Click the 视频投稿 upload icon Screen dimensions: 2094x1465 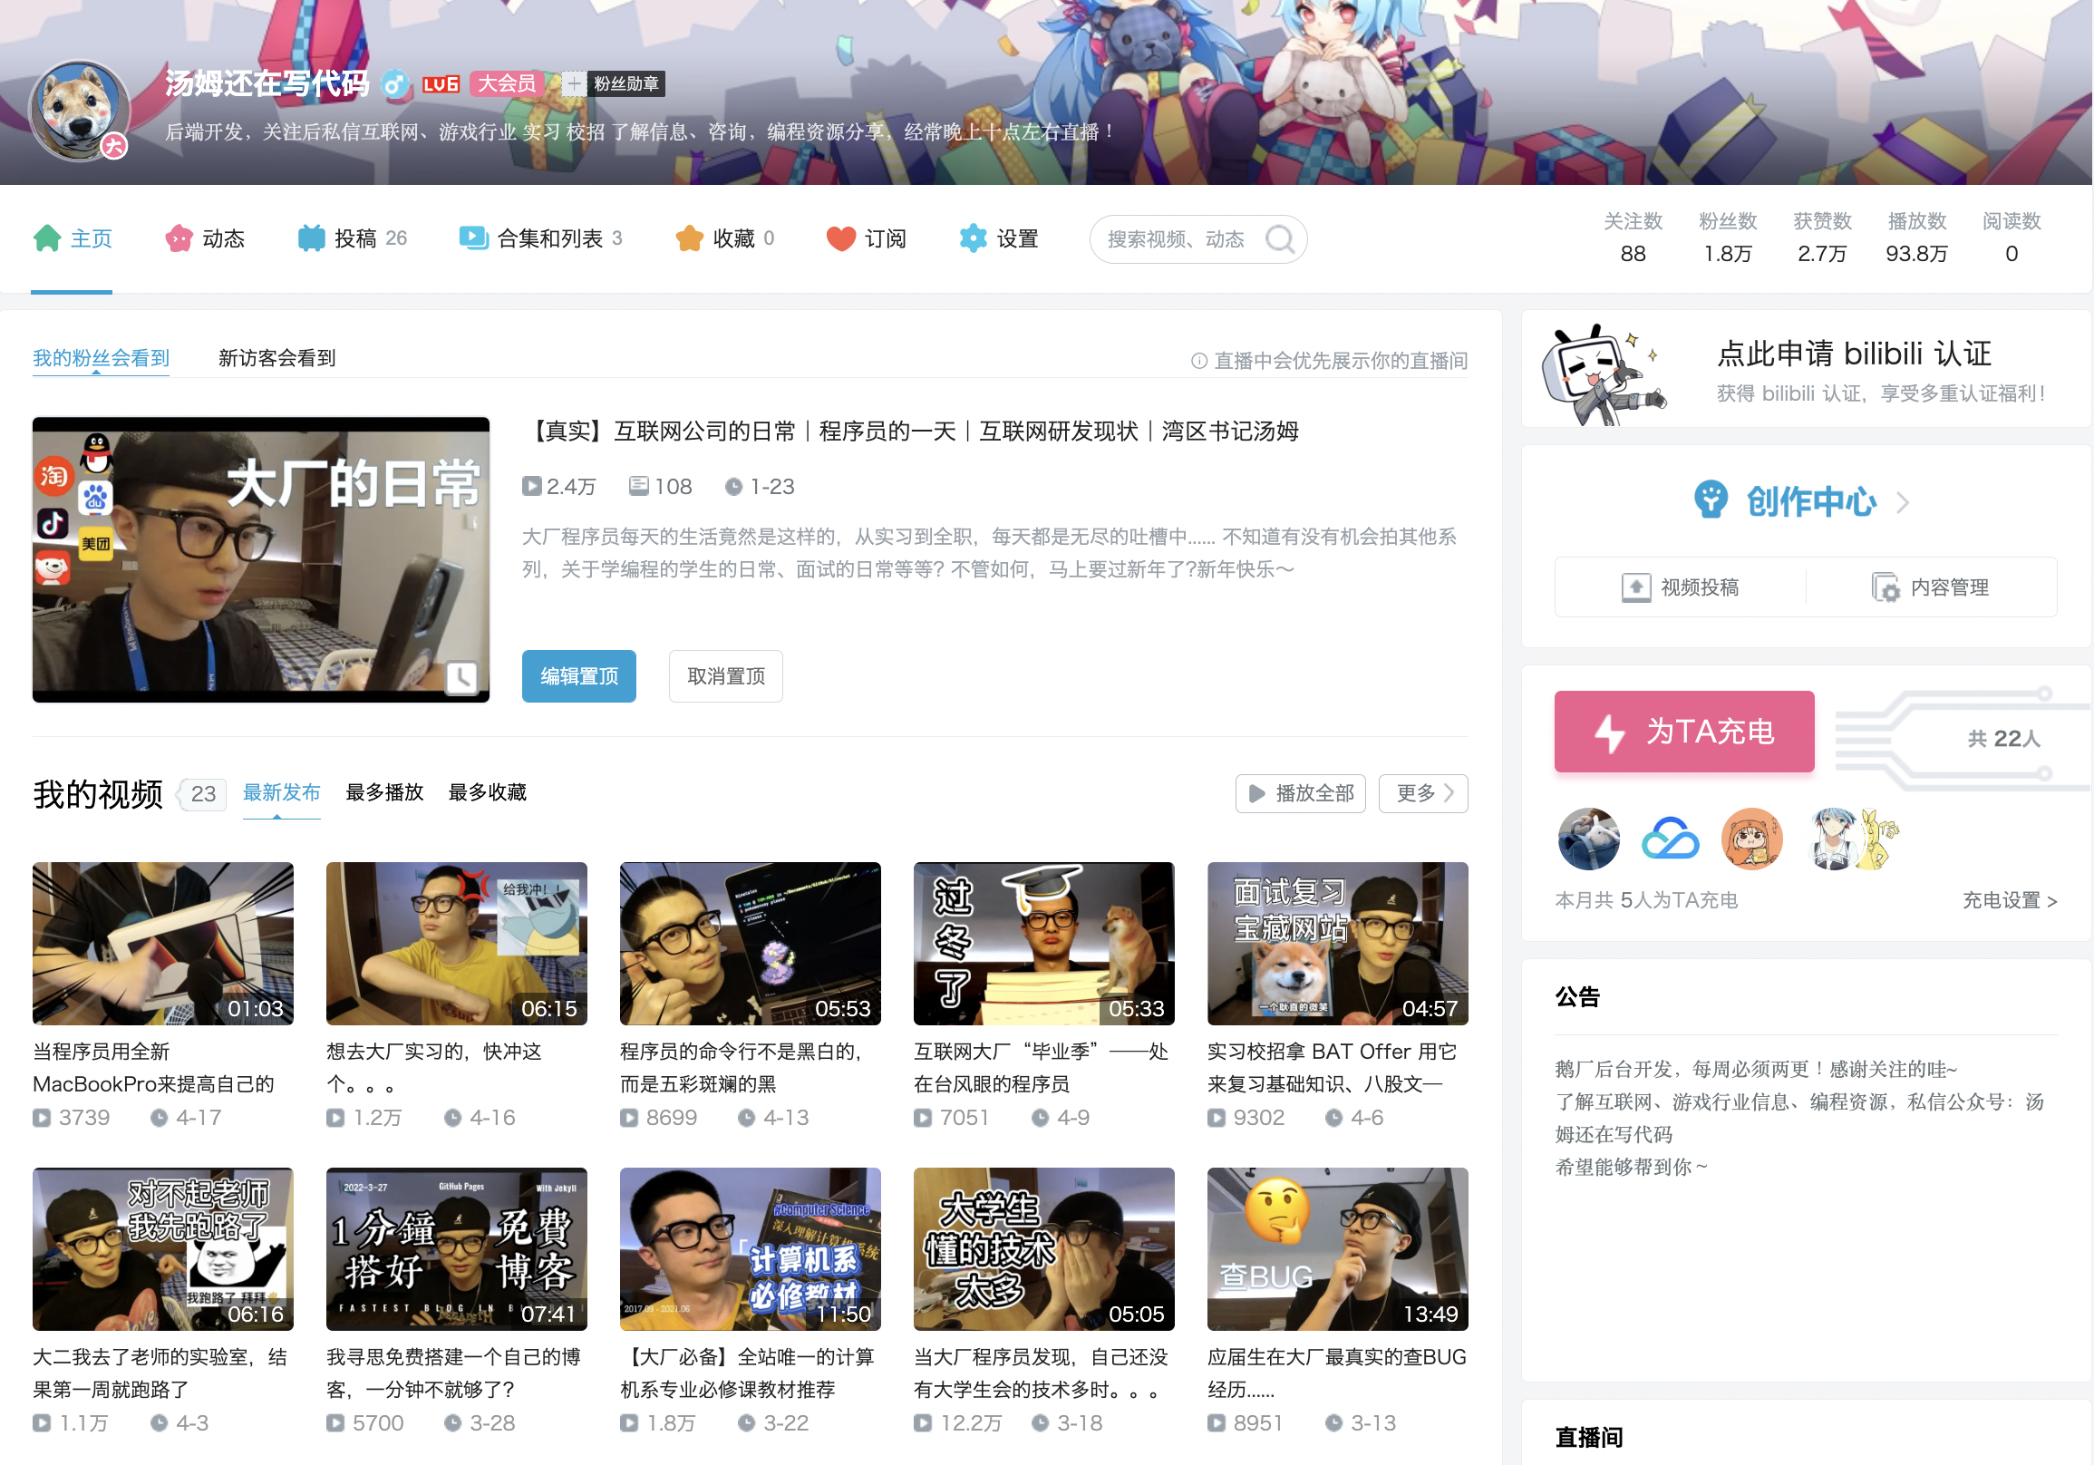[x=1635, y=587]
